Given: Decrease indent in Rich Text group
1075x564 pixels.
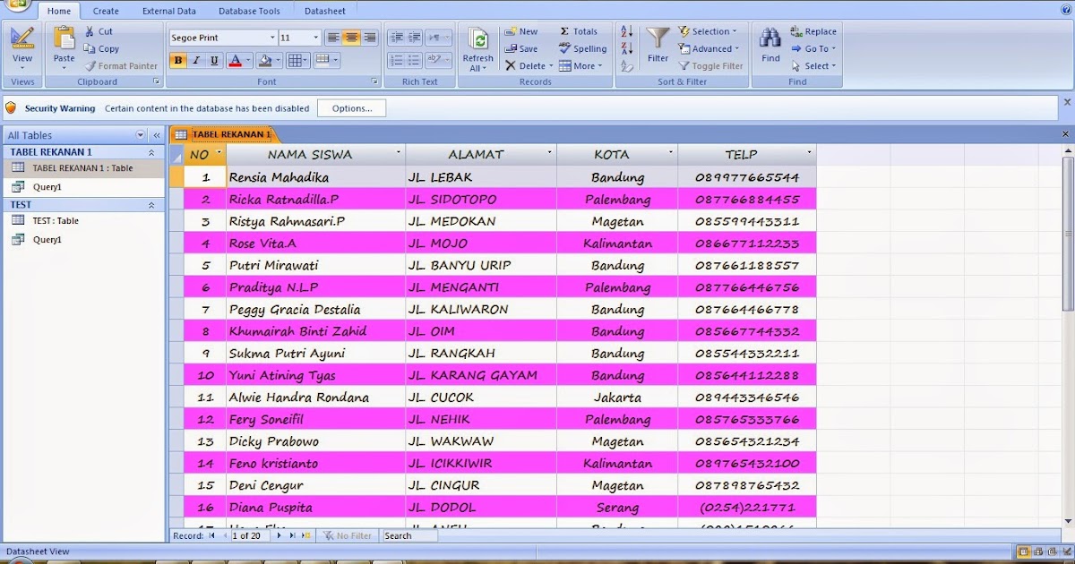Looking at the screenshot, I should (396, 38).
